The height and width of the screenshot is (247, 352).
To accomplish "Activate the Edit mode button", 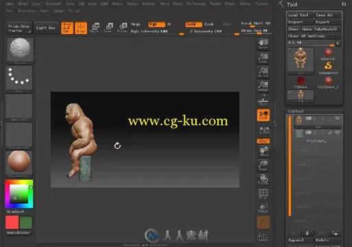I will (x=67, y=28).
